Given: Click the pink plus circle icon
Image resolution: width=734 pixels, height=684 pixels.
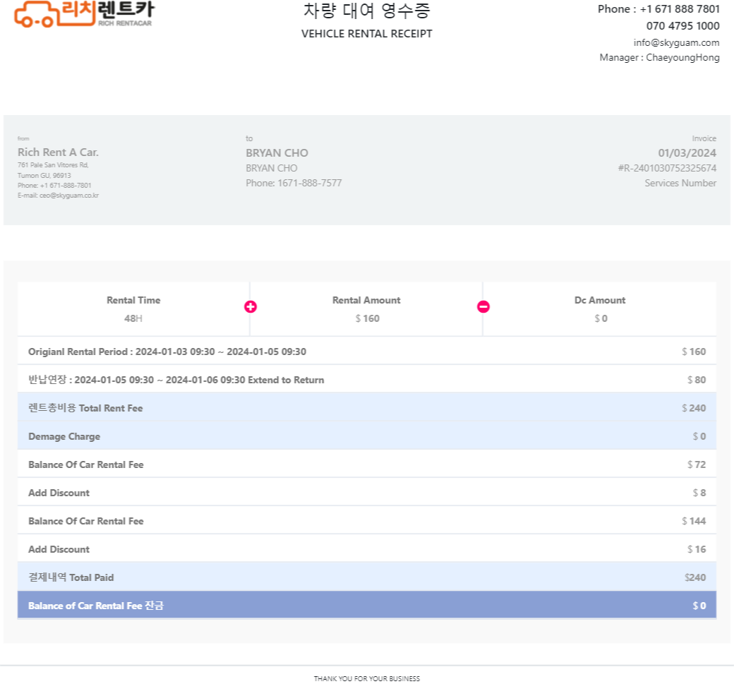Looking at the screenshot, I should point(251,306).
